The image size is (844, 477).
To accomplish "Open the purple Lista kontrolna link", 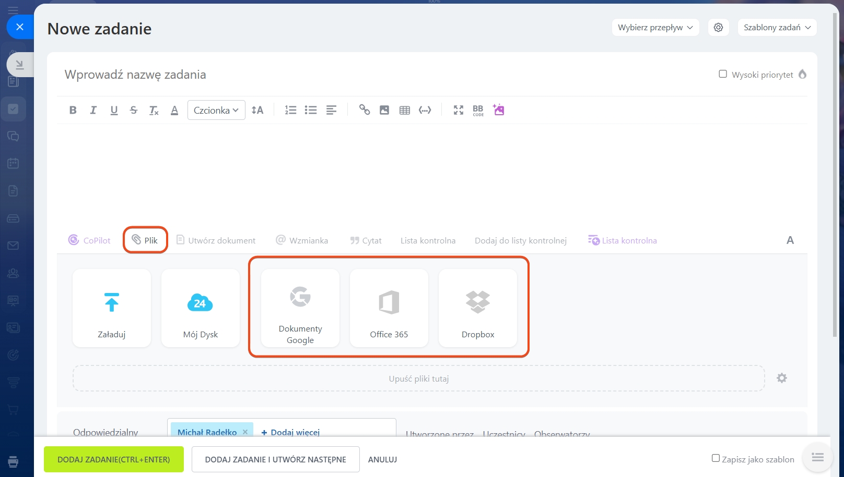I will [x=623, y=240].
